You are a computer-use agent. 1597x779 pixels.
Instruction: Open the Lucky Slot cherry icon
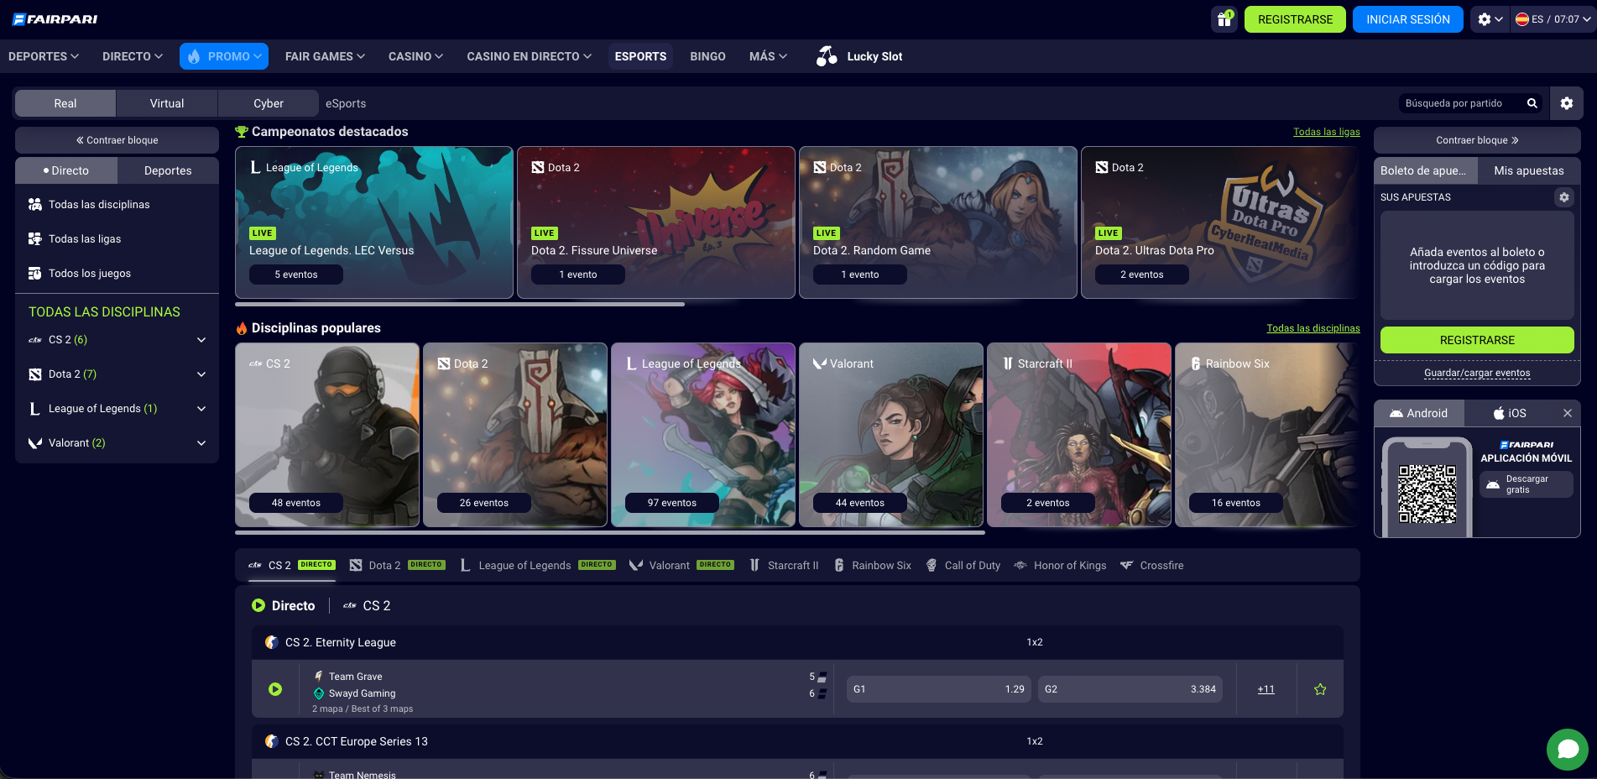[x=827, y=56]
